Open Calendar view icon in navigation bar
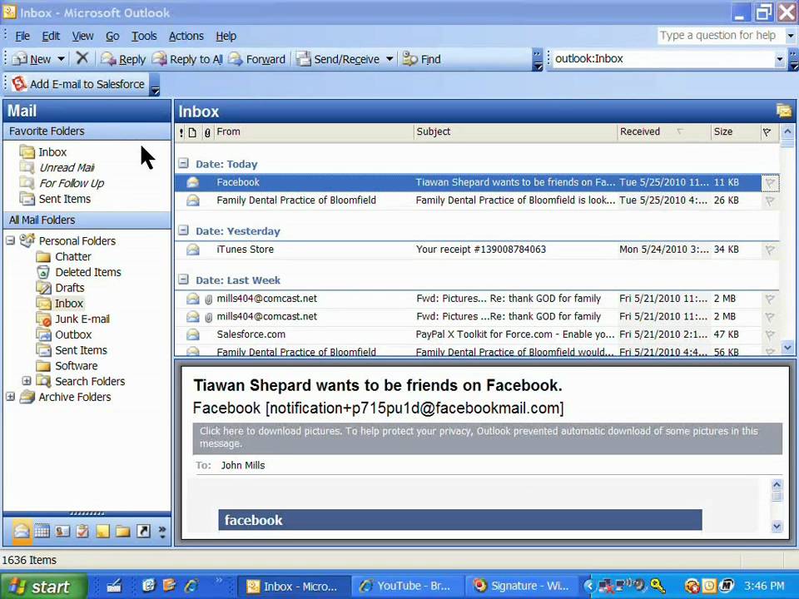The image size is (799, 599). [x=42, y=532]
